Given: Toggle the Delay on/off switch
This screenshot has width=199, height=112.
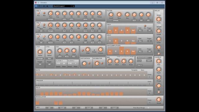Looking at the screenshot, I should point(159,54).
